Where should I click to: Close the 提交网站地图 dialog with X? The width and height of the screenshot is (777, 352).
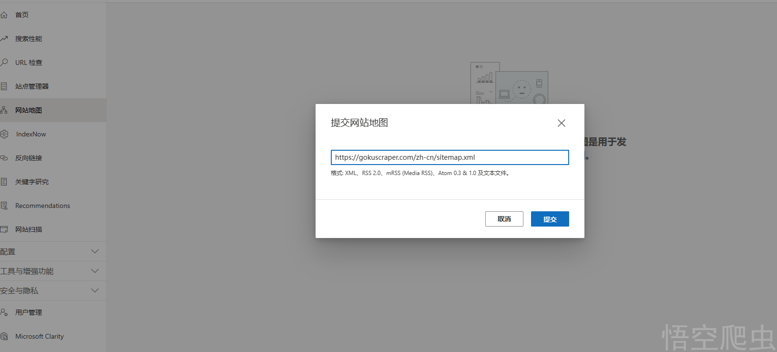562,123
